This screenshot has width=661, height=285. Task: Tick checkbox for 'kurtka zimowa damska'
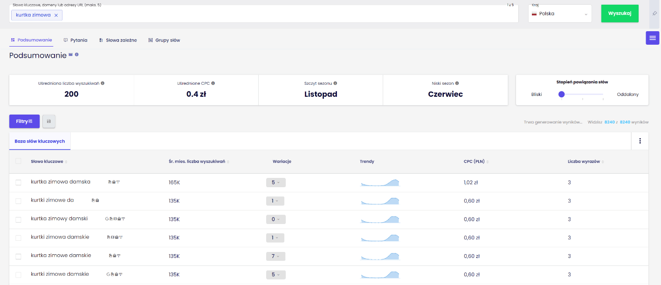pos(18,183)
